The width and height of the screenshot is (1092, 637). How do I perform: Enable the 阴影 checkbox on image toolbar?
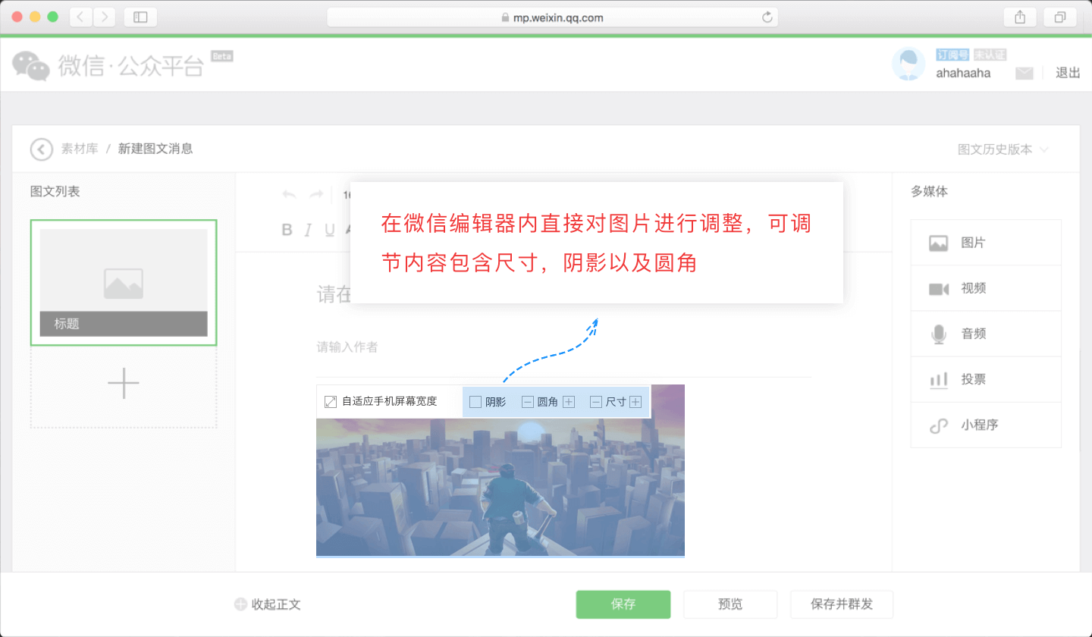pos(475,402)
